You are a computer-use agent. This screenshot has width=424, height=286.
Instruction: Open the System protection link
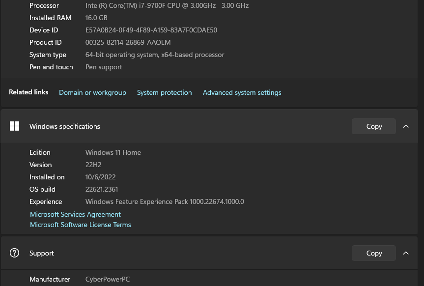point(164,92)
